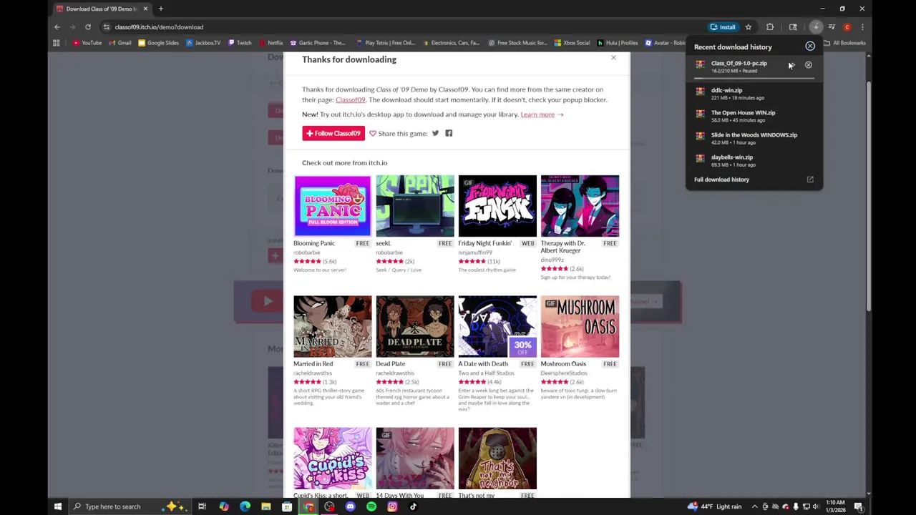Viewport: 916px width, 515px height.
Task: Open Xbox Social bookmark
Action: coord(572,43)
